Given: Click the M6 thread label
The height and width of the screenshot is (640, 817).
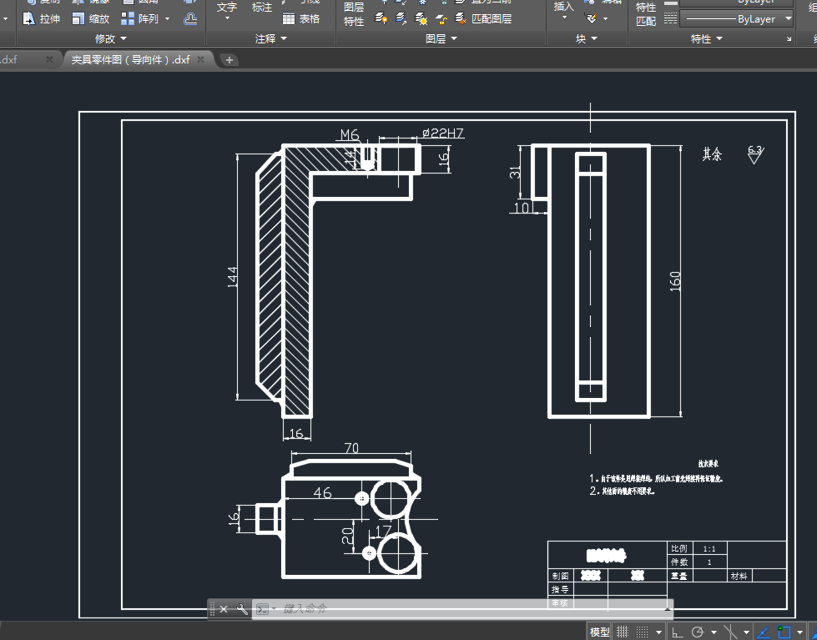Looking at the screenshot, I should 350,135.
